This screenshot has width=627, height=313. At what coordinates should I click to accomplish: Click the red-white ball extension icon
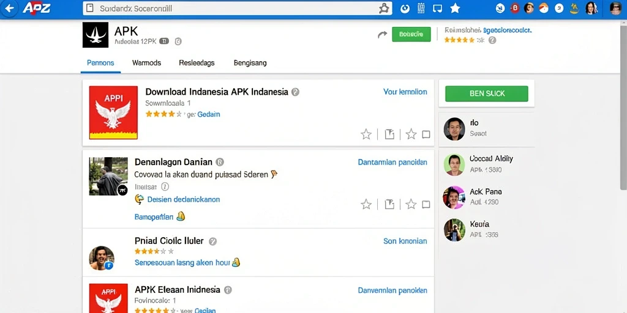(x=544, y=9)
